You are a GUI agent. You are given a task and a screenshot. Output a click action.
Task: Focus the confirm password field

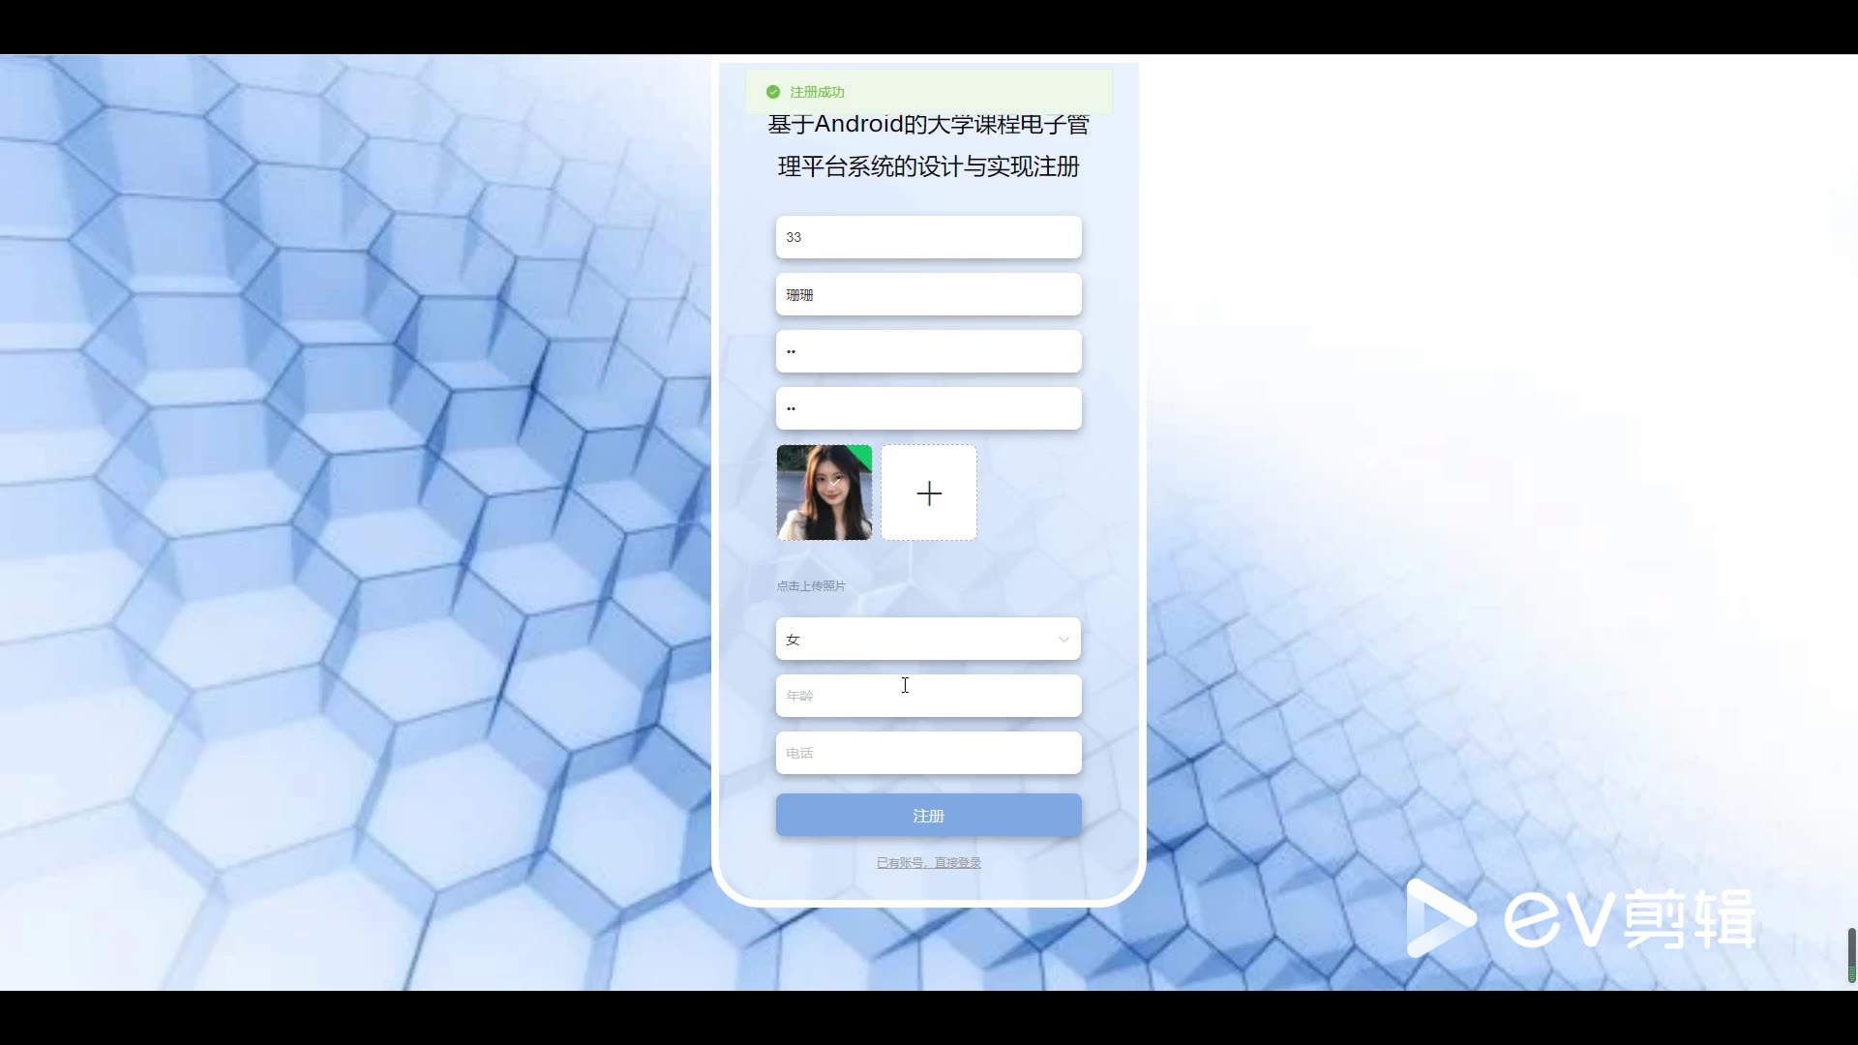(x=928, y=408)
